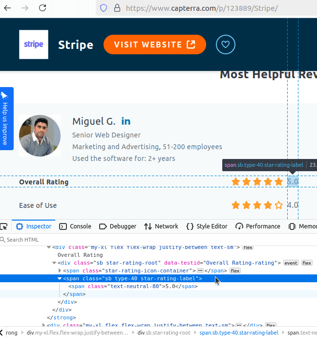Click Miguel G. profile photo

[x=40, y=135]
